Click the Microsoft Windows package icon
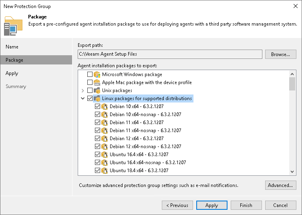The height and width of the screenshot is (215, 302). pos(97,74)
